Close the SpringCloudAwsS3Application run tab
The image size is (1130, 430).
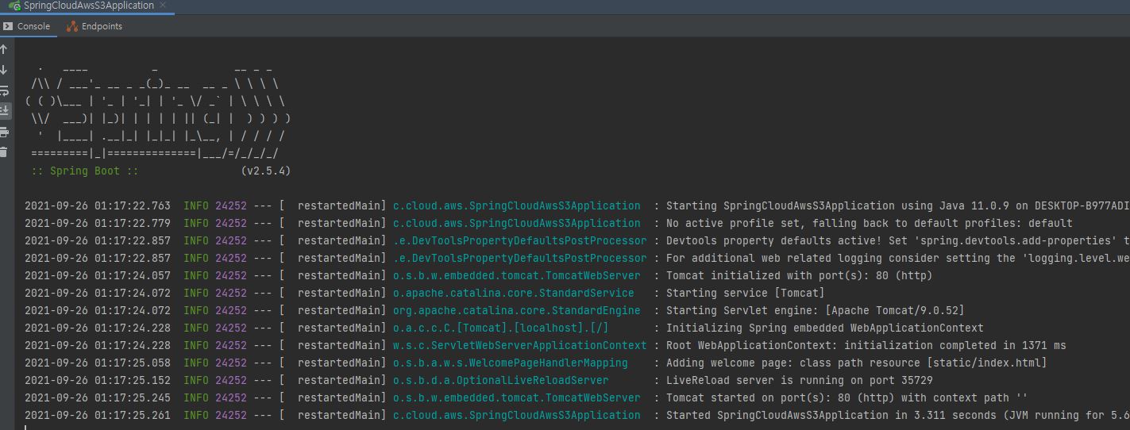164,6
